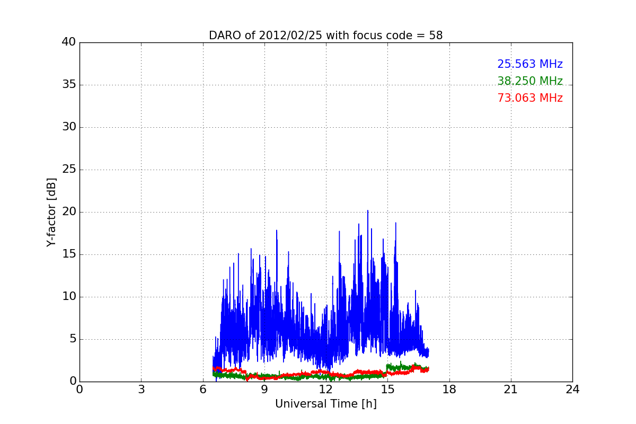Click the x-axis tick label '18'
The height and width of the screenshot is (424, 636).
(x=449, y=390)
